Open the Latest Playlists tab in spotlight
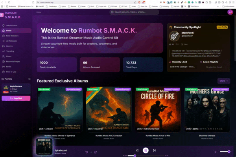 point(210,62)
